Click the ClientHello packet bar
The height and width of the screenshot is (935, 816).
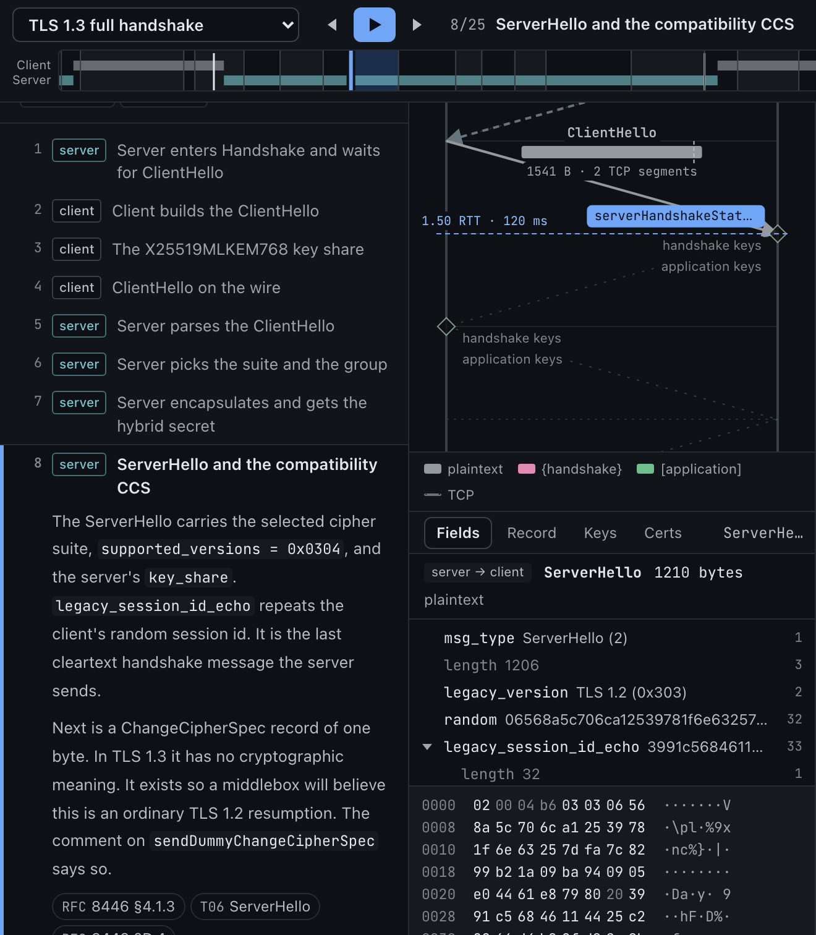point(611,152)
